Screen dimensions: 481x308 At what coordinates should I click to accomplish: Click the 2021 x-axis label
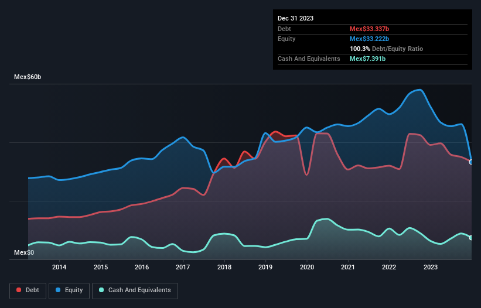tap(348, 267)
